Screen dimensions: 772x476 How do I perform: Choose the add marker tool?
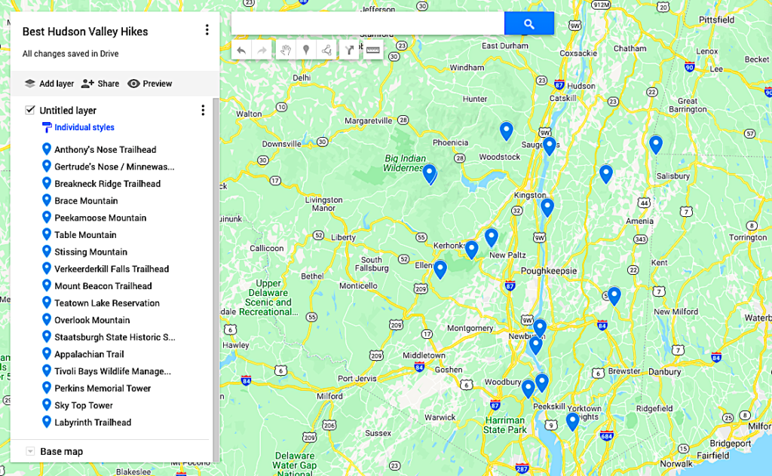306,50
